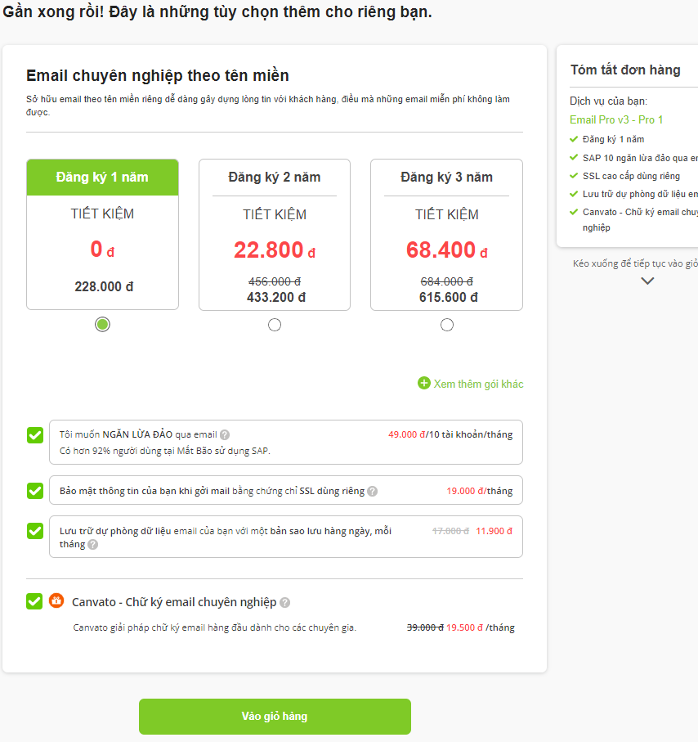The image size is (698, 742).
Task: Open the Xem thêm gói khác link
Action: 478,384
